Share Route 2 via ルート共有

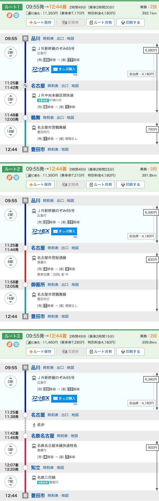(x=100, y=185)
